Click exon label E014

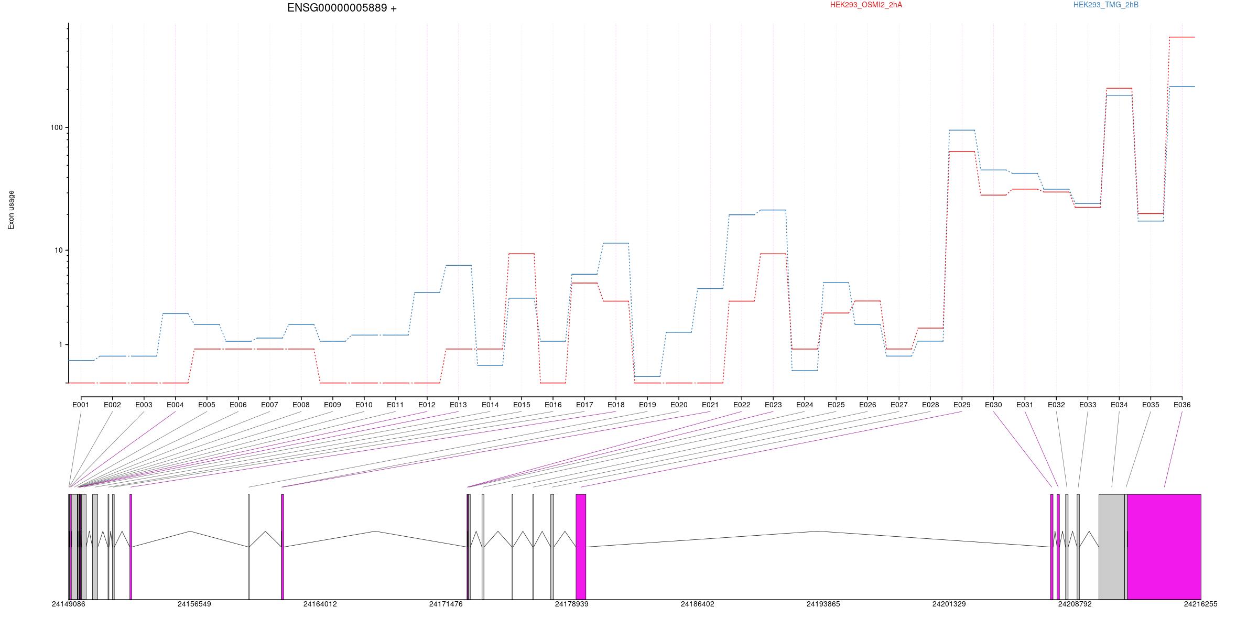pyautogui.click(x=490, y=405)
